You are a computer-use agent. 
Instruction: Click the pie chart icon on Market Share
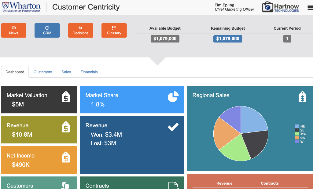pyautogui.click(x=173, y=96)
